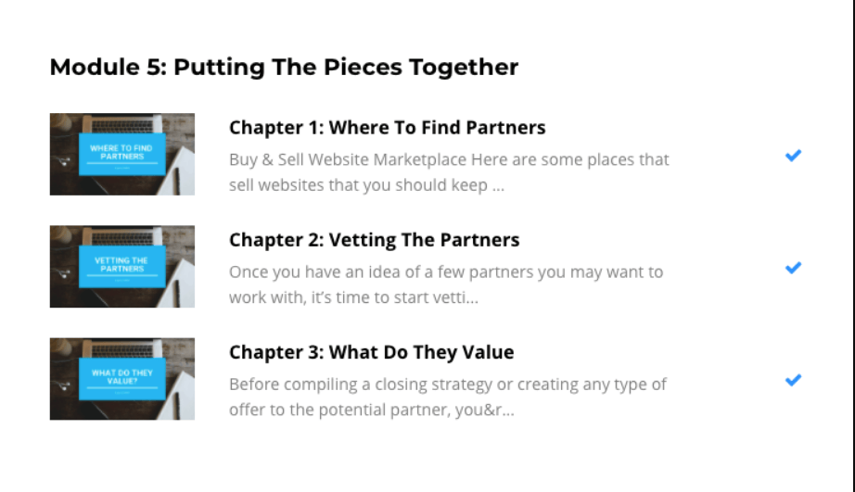
Task: Open the Vetting The Partners thumbnail
Action: click(122, 266)
